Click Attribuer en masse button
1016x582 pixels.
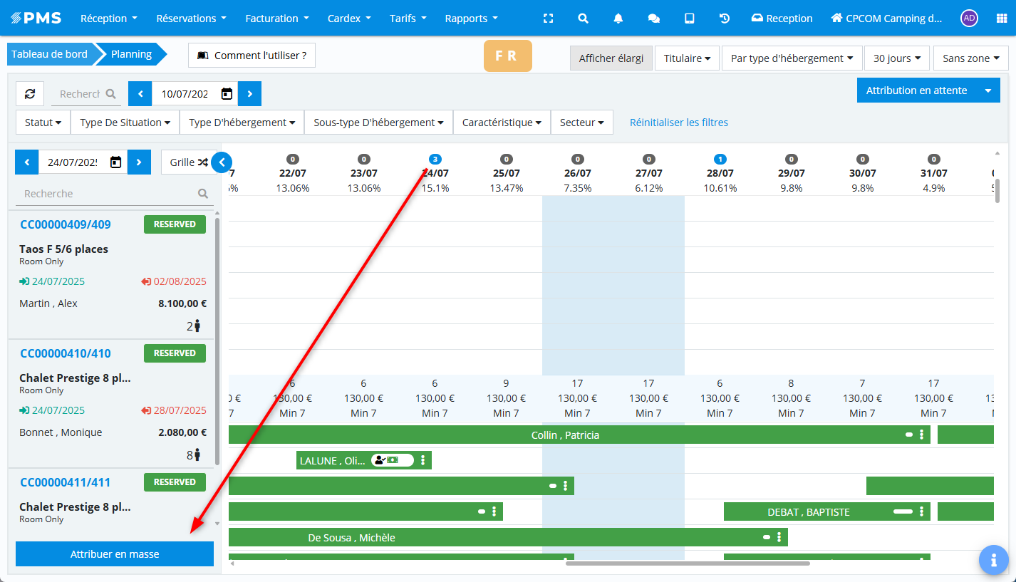click(115, 554)
